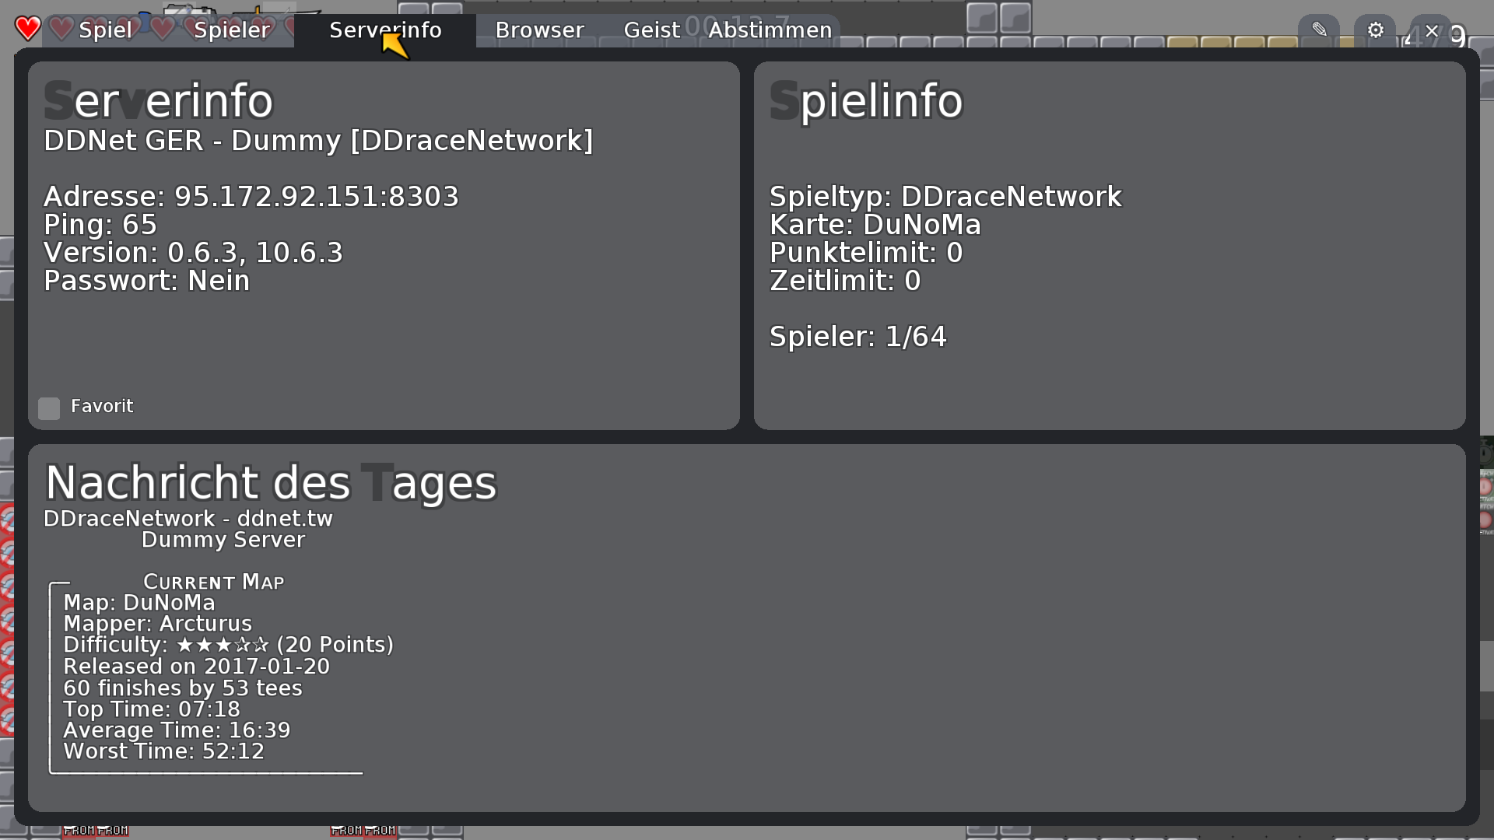Click the red heart health icon
Viewport: 1494px width, 840px height.
(28, 29)
